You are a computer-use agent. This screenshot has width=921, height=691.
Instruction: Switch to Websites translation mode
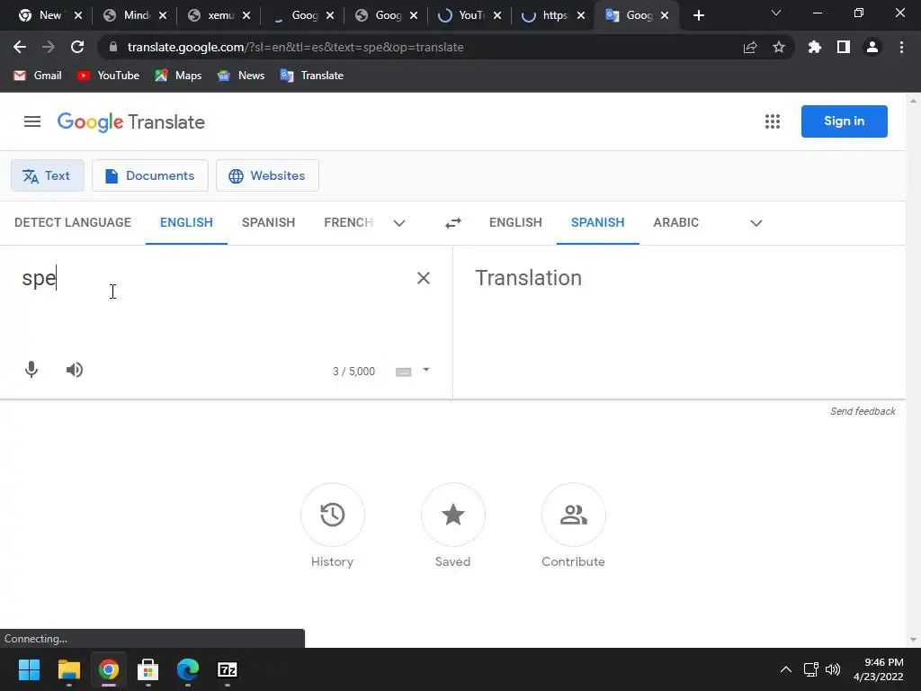(267, 175)
